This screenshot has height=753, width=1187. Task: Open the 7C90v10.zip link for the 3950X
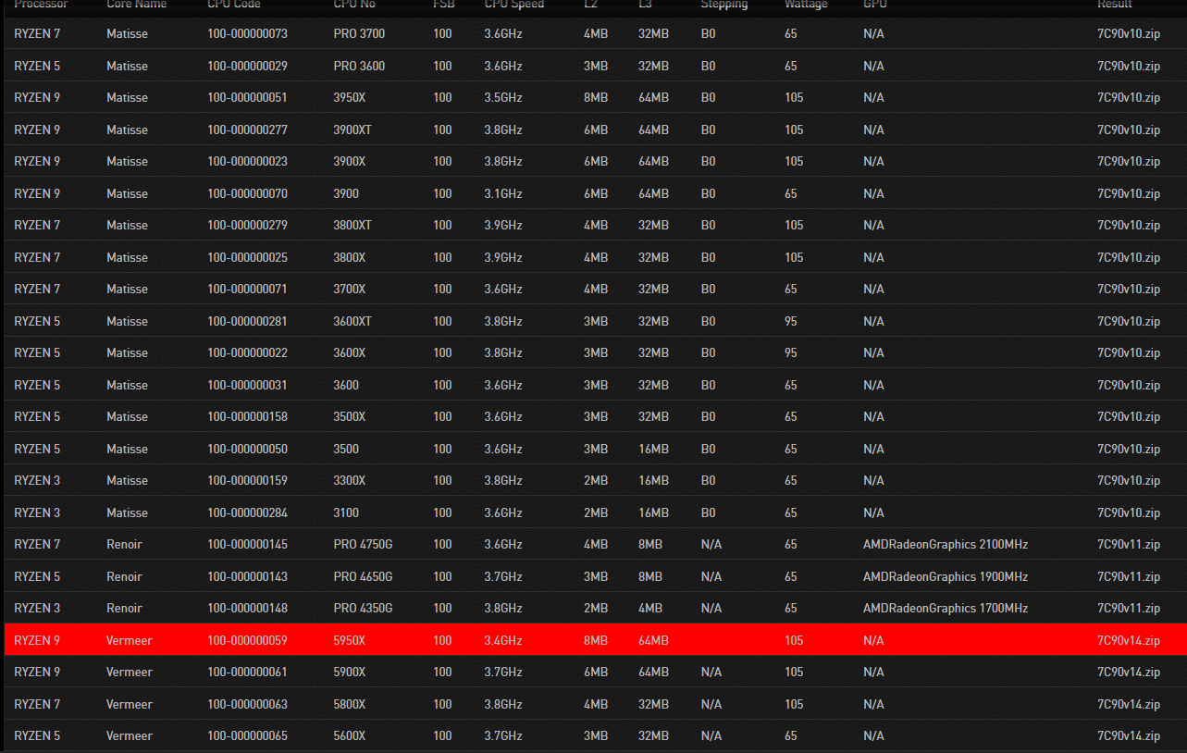[1128, 97]
